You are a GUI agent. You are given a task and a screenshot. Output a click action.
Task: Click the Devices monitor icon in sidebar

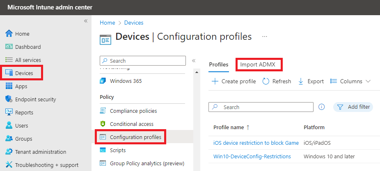[9, 73]
